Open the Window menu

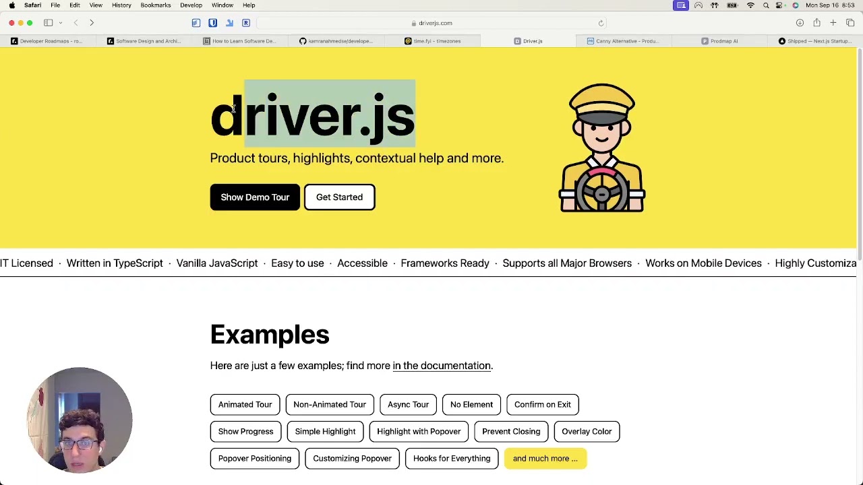tap(222, 5)
